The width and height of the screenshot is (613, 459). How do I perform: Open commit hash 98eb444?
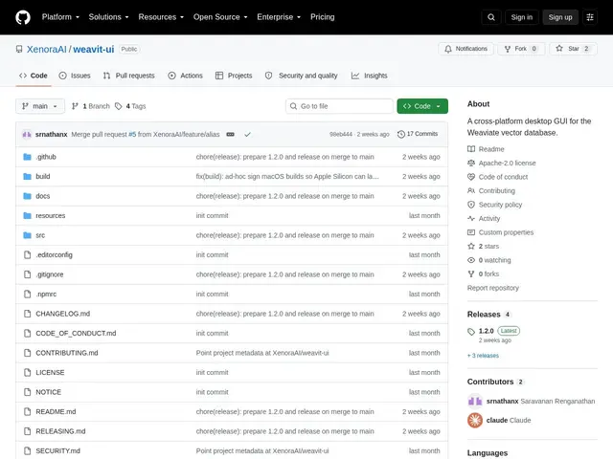tap(341, 134)
